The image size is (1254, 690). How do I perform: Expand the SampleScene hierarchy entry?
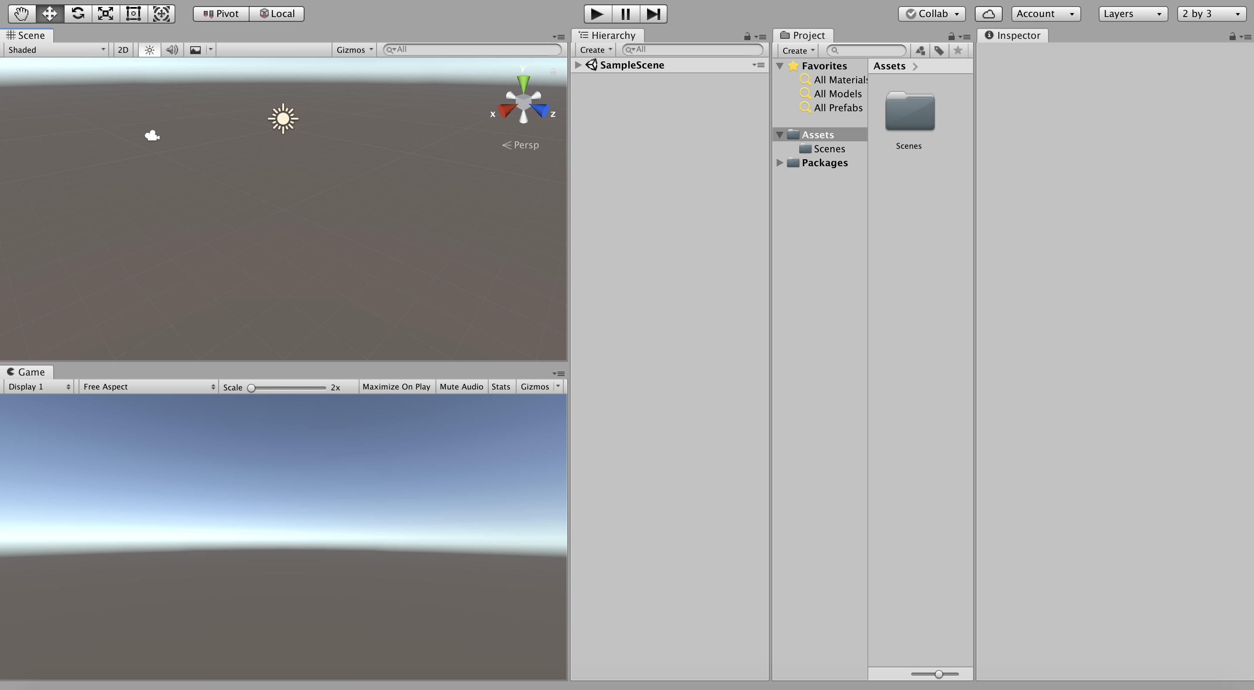(578, 65)
